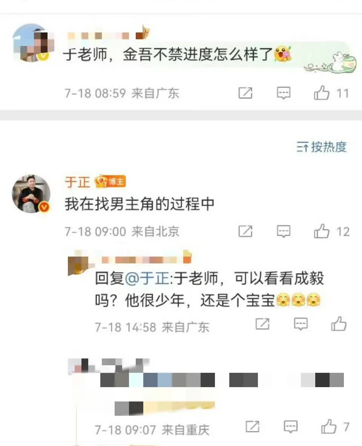362x446 pixels.
Task: Repost the 09:07 comment from 重庆
Action: 252,427
